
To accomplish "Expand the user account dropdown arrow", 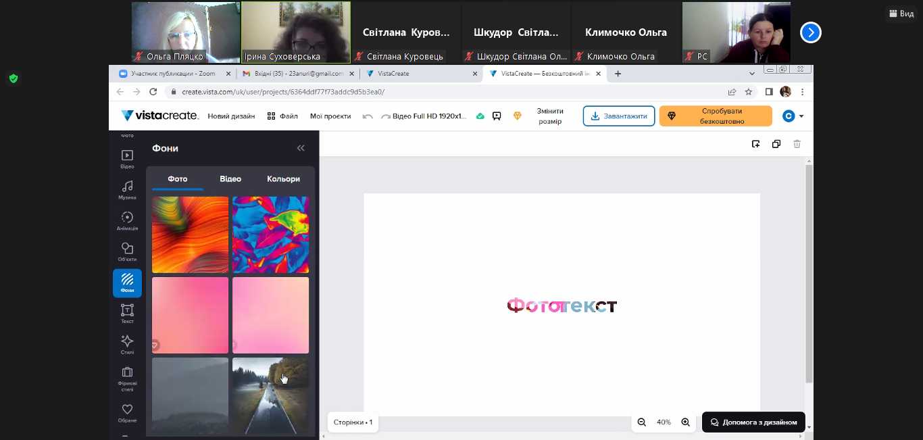I will click(x=801, y=116).
